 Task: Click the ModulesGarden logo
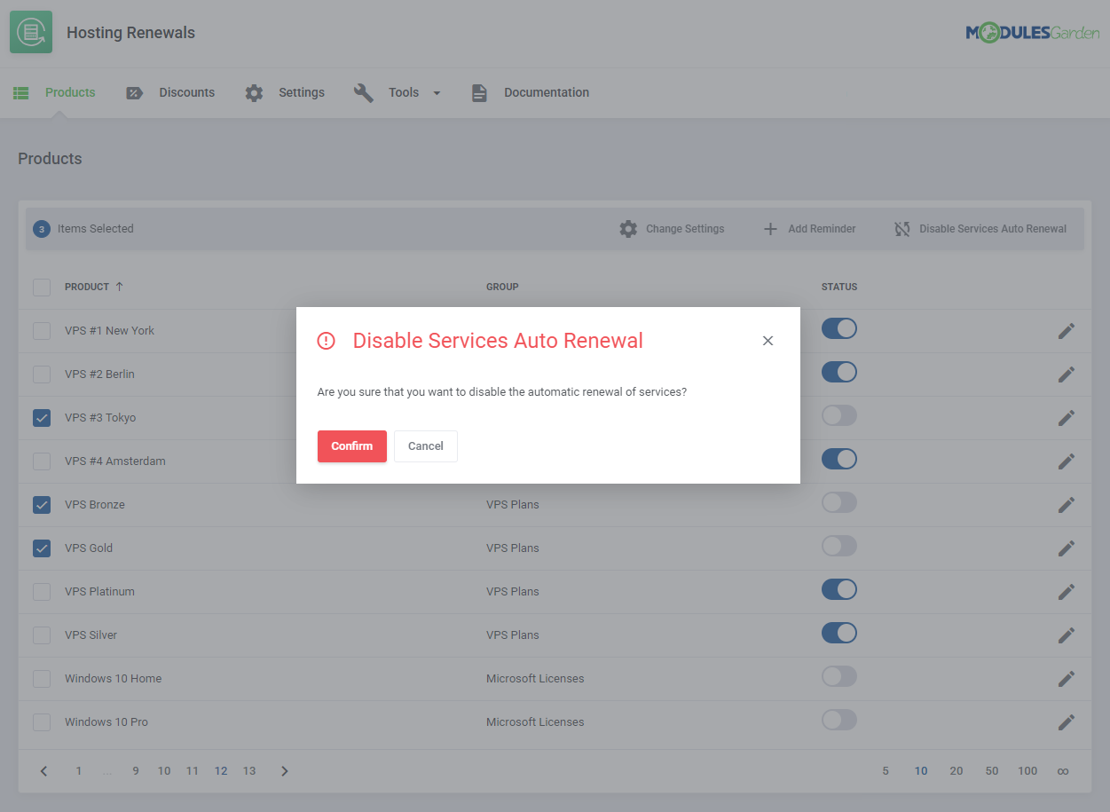1032,31
